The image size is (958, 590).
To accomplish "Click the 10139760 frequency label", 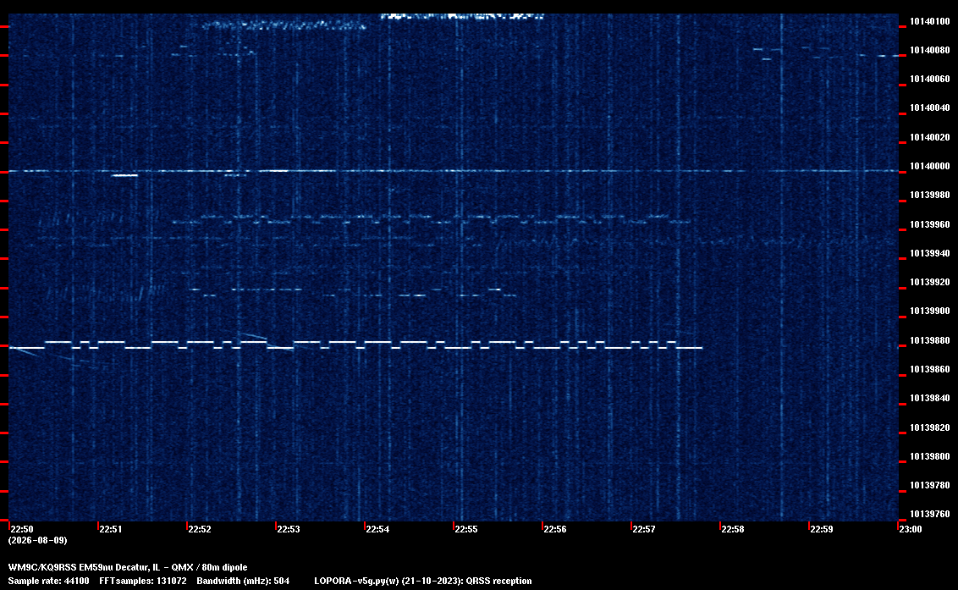I will click(930, 514).
